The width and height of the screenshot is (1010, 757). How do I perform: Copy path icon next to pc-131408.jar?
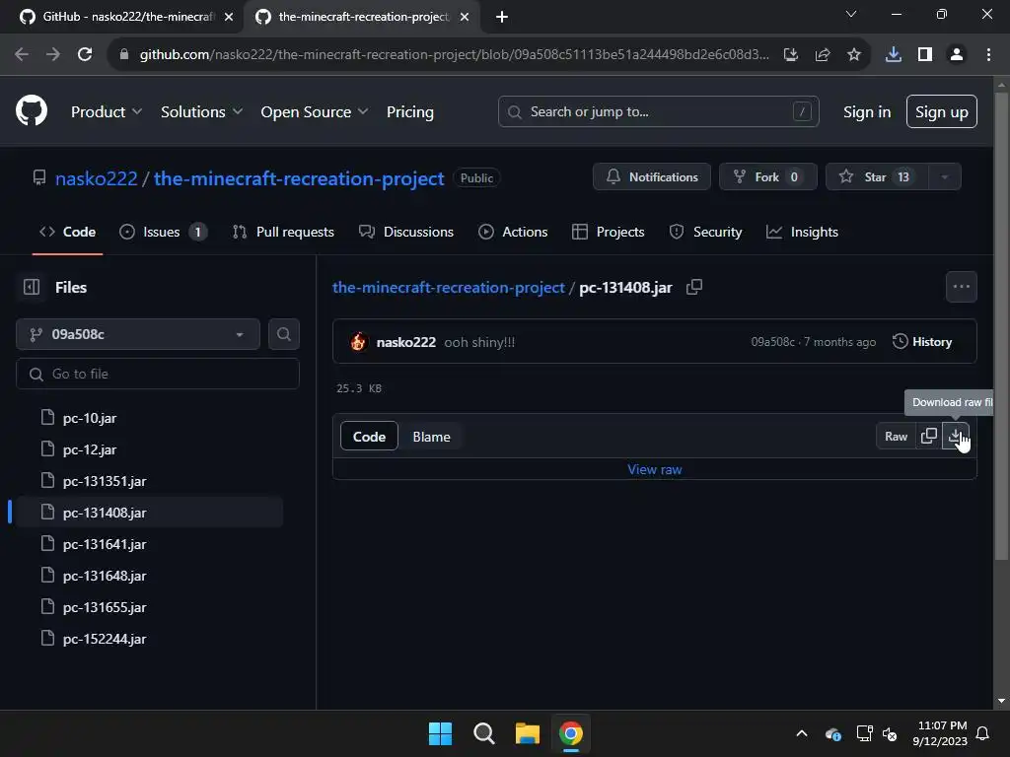693,287
